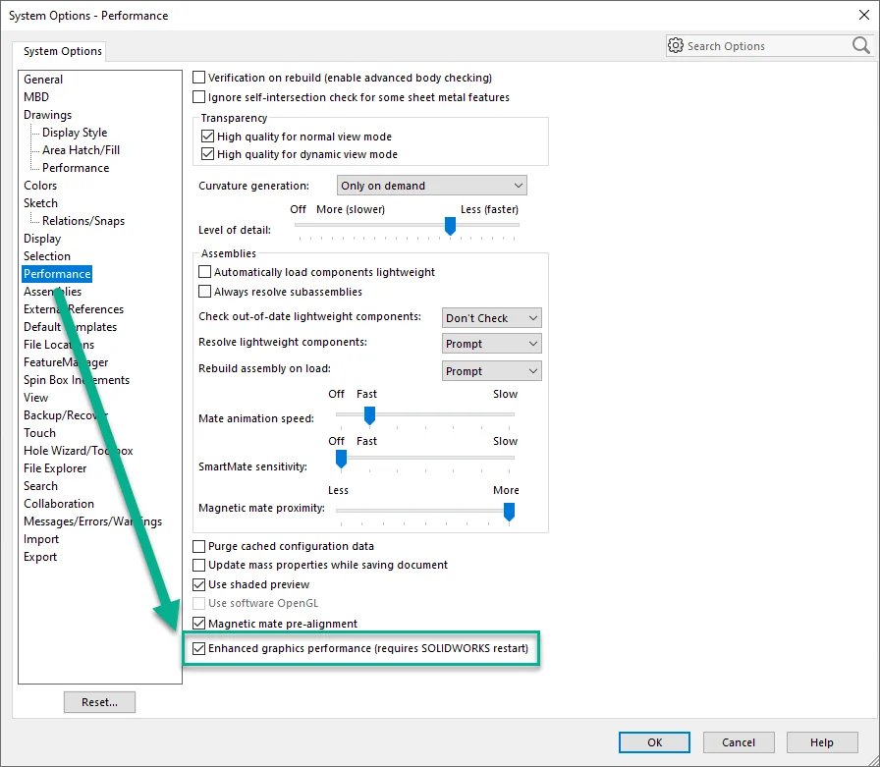
Task: Select Area Hatch/Fill under Drawings
Action: coord(81,150)
